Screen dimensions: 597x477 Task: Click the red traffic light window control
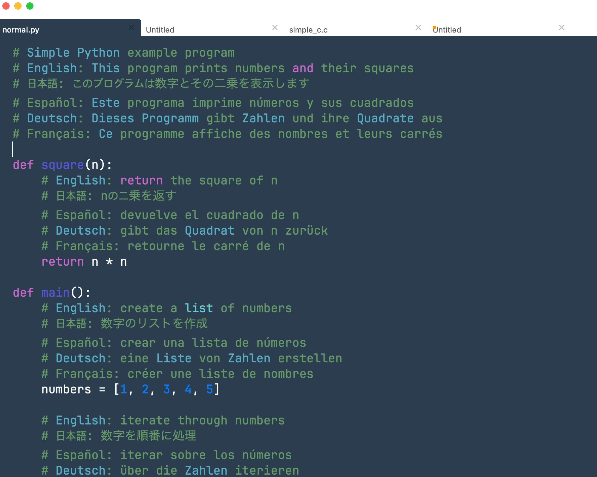6,6
